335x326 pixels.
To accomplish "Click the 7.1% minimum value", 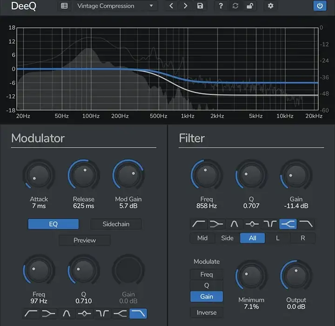I will tap(251, 307).
